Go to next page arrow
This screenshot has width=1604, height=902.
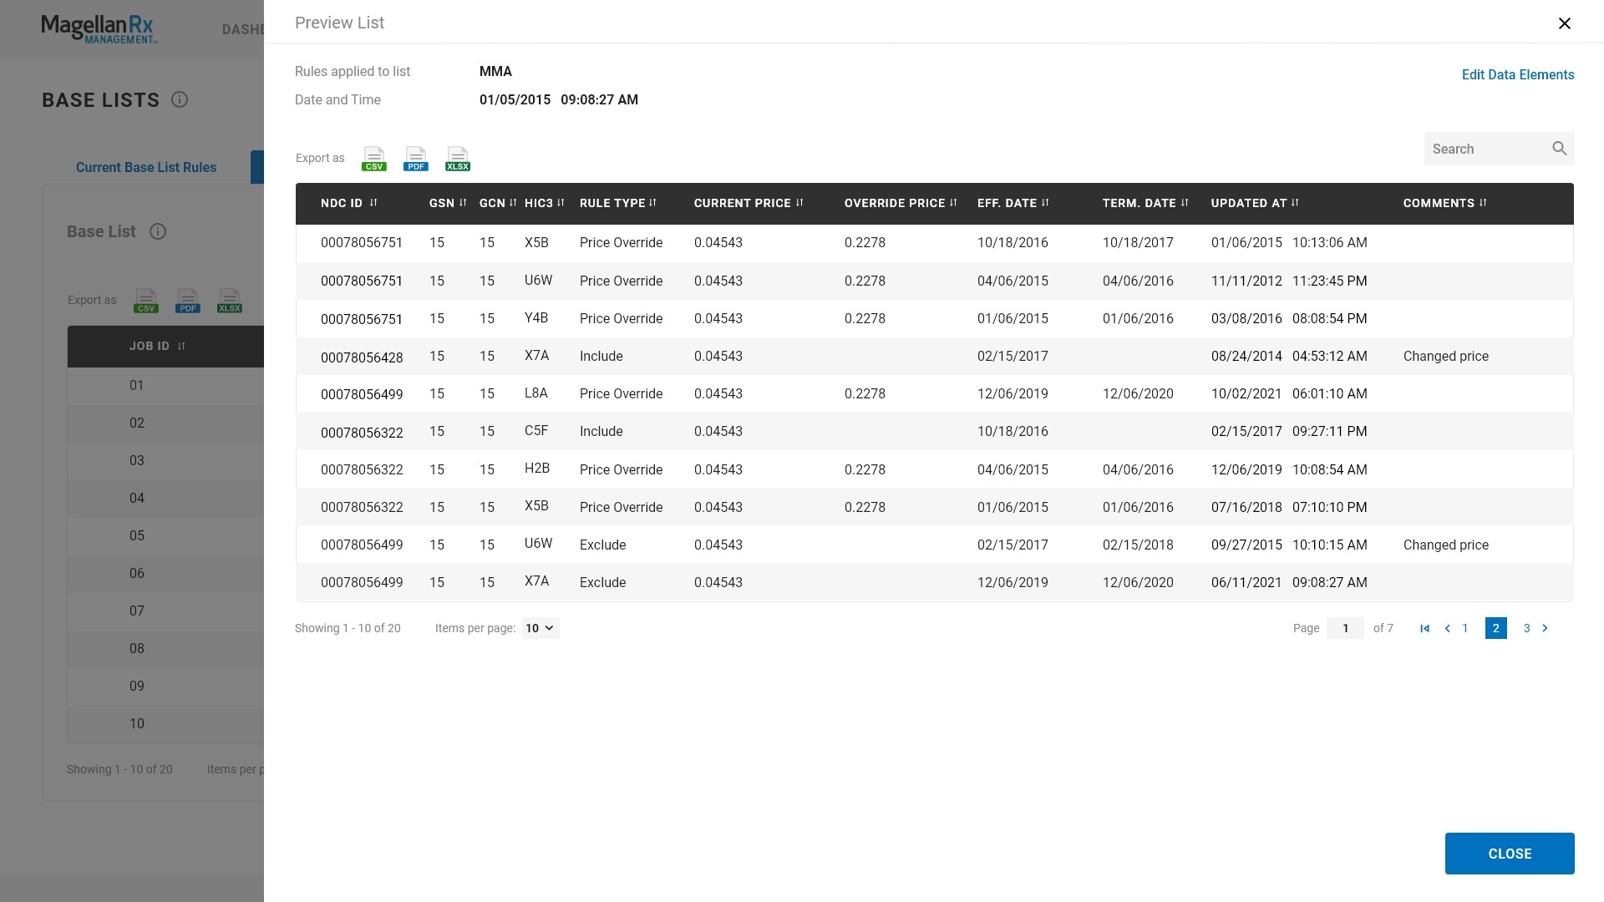click(x=1545, y=629)
